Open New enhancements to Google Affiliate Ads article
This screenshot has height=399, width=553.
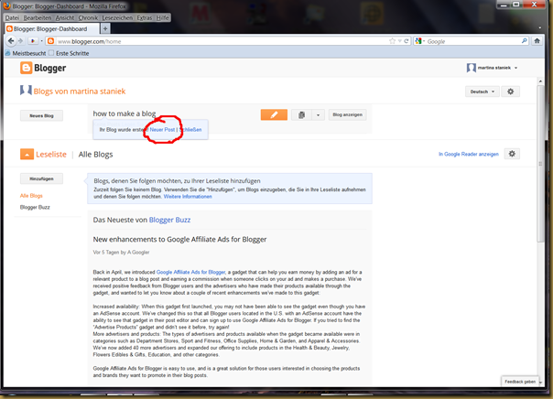179,240
